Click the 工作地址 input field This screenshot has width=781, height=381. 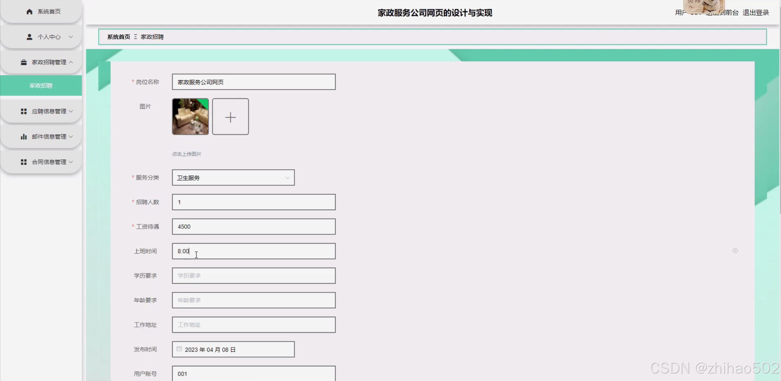[x=254, y=325]
